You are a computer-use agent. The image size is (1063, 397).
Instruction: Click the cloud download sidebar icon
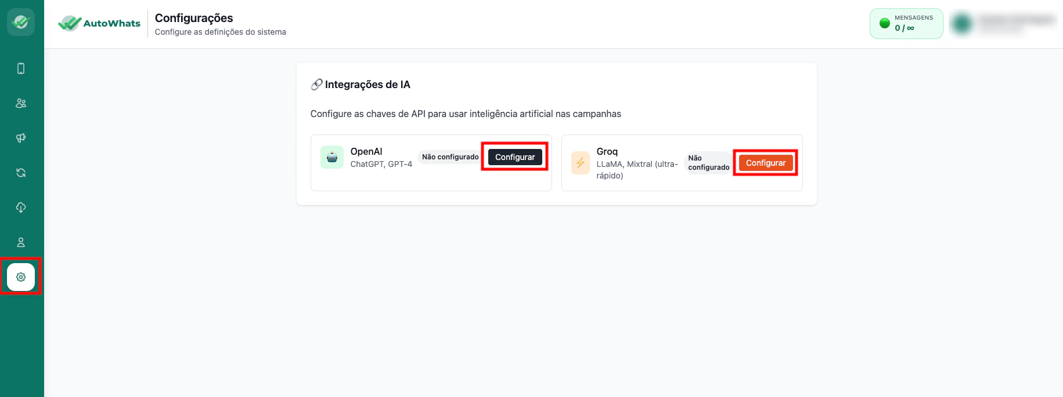[21, 207]
